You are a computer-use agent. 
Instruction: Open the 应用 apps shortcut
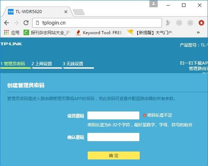12,32
